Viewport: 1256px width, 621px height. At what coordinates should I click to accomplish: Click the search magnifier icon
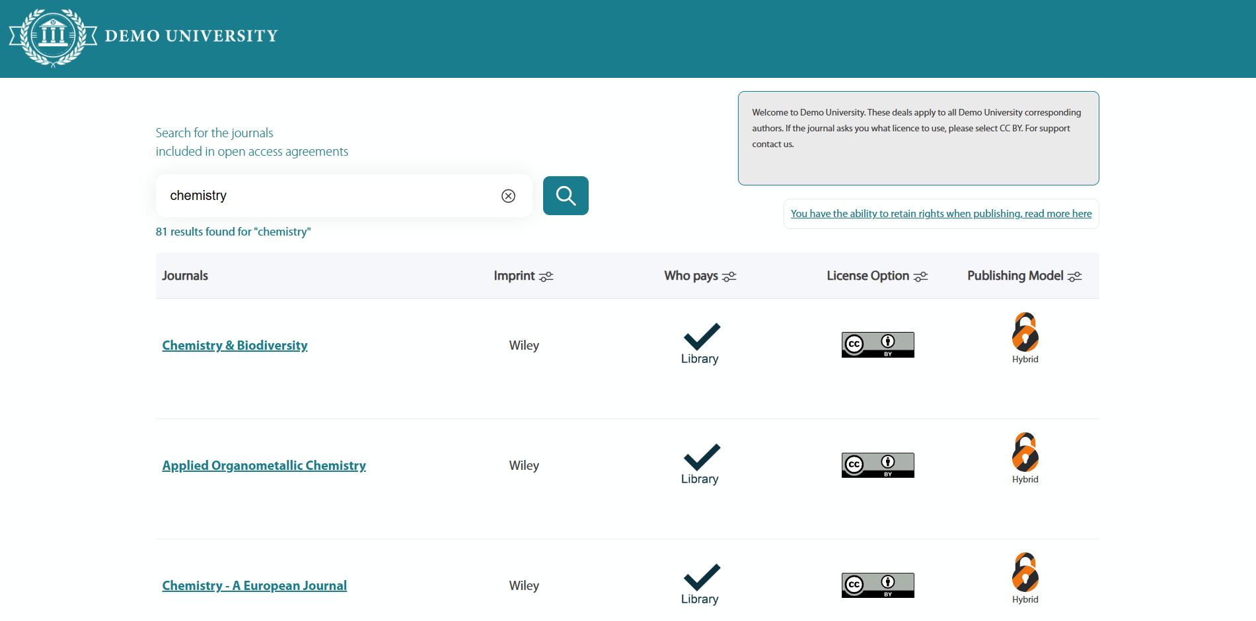pos(565,195)
